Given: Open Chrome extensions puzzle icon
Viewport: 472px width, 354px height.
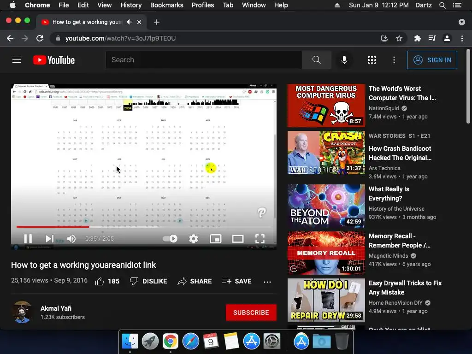Looking at the screenshot, I should point(417,38).
